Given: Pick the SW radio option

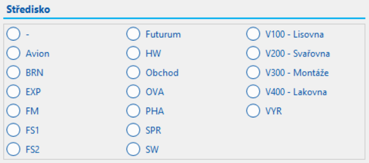Looking at the screenshot, I should pyautogui.click(x=133, y=149).
